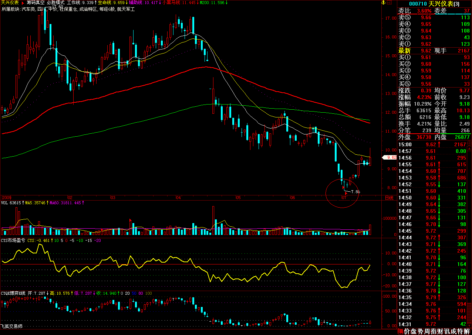
Task: Click the 买④ 9.58 bid row
Action: coord(434,78)
